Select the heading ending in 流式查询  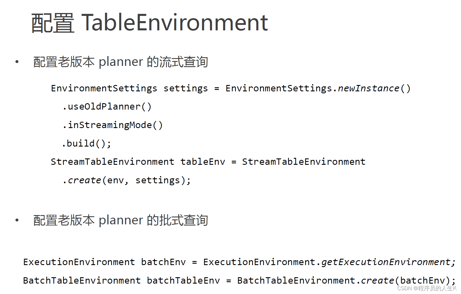[120, 62]
